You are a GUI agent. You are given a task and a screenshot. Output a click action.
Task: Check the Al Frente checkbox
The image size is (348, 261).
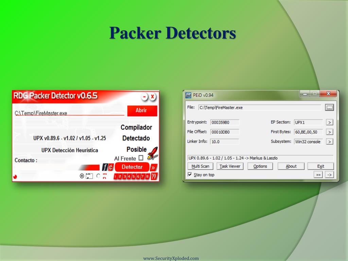pyautogui.click(x=141, y=158)
